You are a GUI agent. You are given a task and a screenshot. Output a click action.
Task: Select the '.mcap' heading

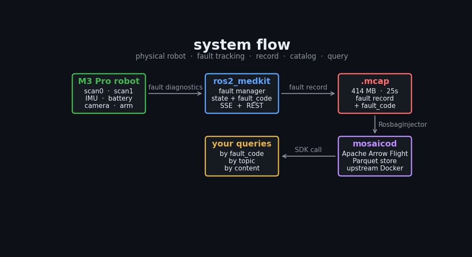375,81
